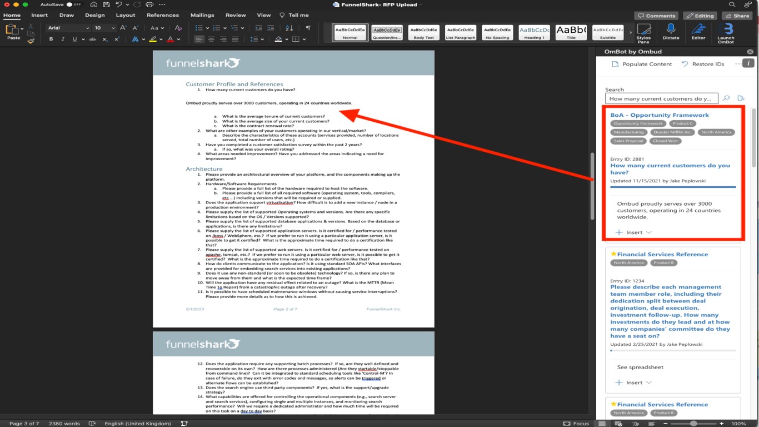Open the BoA - Opportunity Framework link
The width and height of the screenshot is (759, 427).
pos(660,115)
